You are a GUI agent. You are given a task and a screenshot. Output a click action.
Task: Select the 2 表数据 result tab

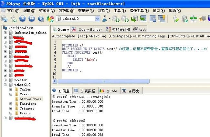[x=85, y=91]
